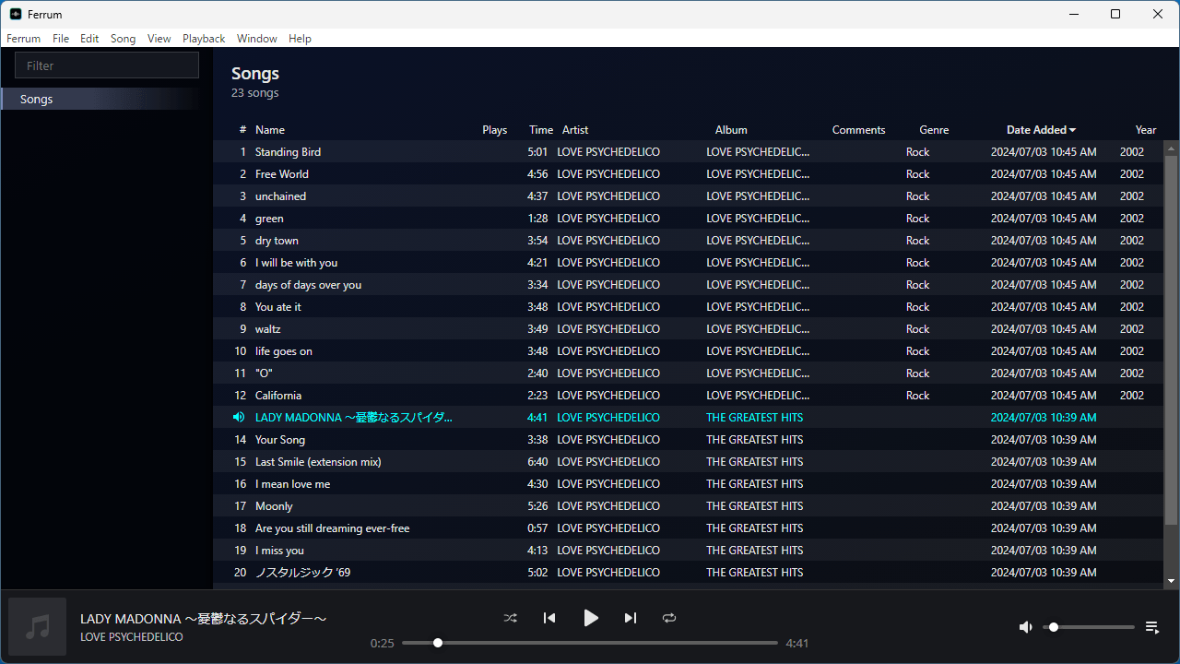Image resolution: width=1180 pixels, height=664 pixels.
Task: Sort by the Album column header
Action: 731,130
